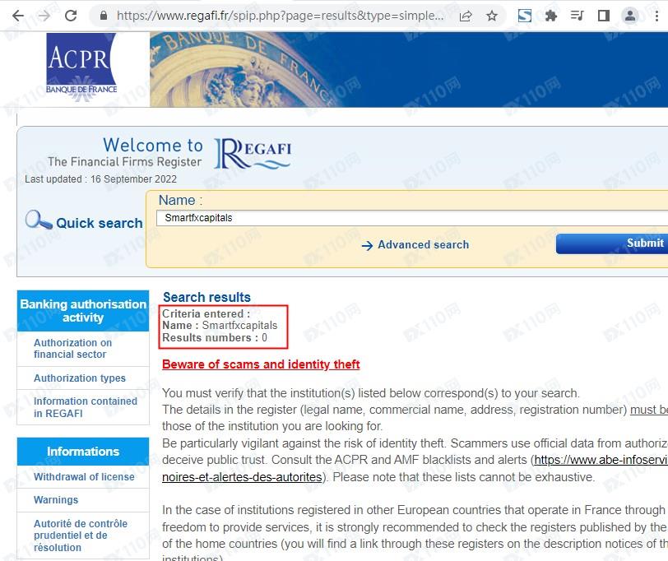The width and height of the screenshot is (668, 561).
Task: Open the Chrome profile avatar
Action: (630, 16)
